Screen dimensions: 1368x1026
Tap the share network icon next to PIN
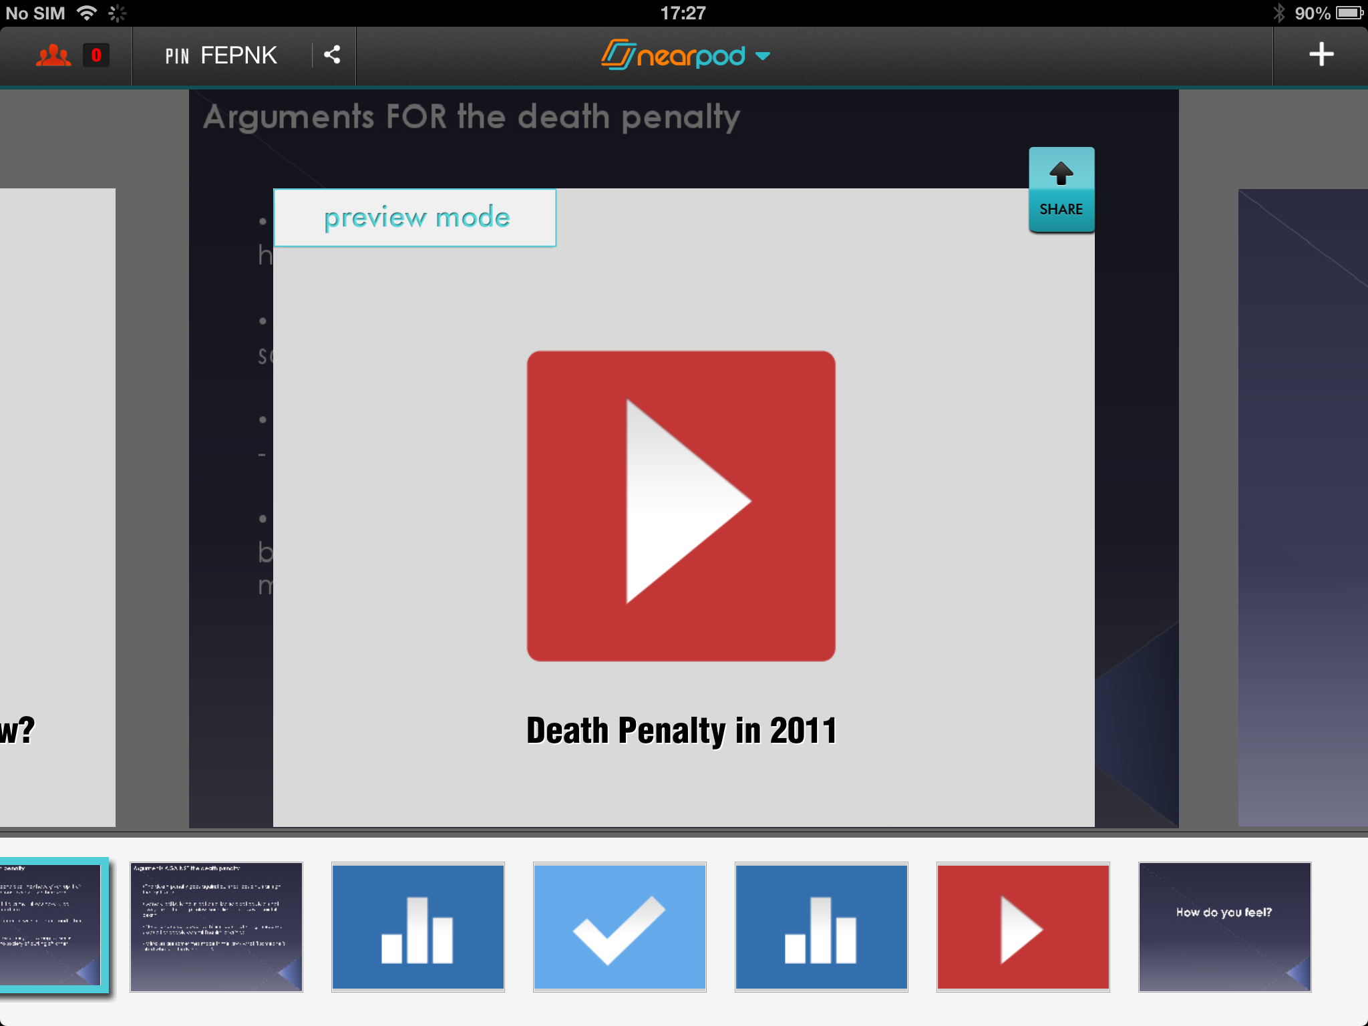pyautogui.click(x=332, y=55)
